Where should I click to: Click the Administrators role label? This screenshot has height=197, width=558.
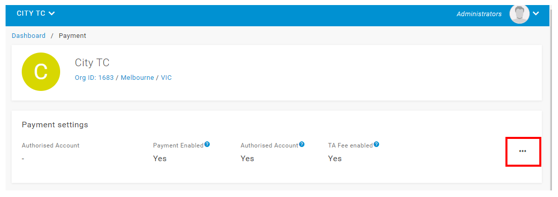tap(479, 14)
